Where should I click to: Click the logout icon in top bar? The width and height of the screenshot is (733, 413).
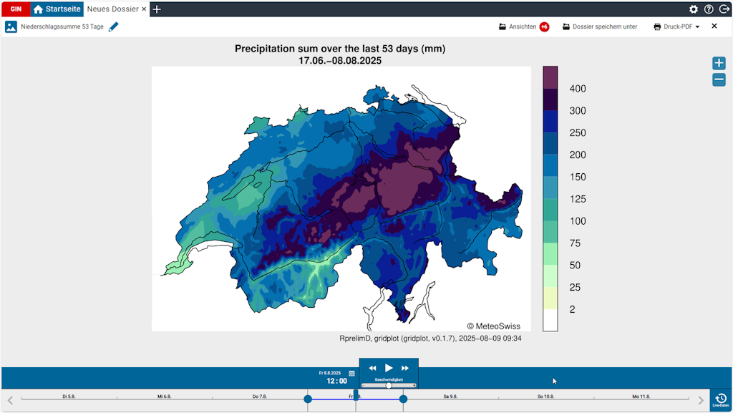pyautogui.click(x=724, y=9)
